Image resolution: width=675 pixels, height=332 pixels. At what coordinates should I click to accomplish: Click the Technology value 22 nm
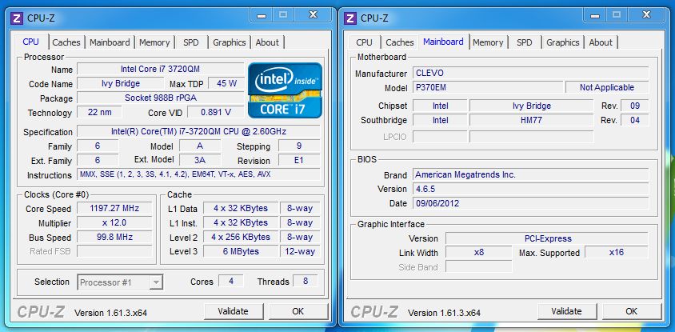[99, 112]
